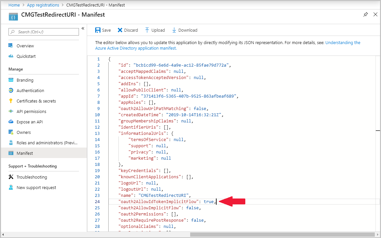Click the Expose an API icon
This screenshot has height=238, width=381.
[x=11, y=122]
